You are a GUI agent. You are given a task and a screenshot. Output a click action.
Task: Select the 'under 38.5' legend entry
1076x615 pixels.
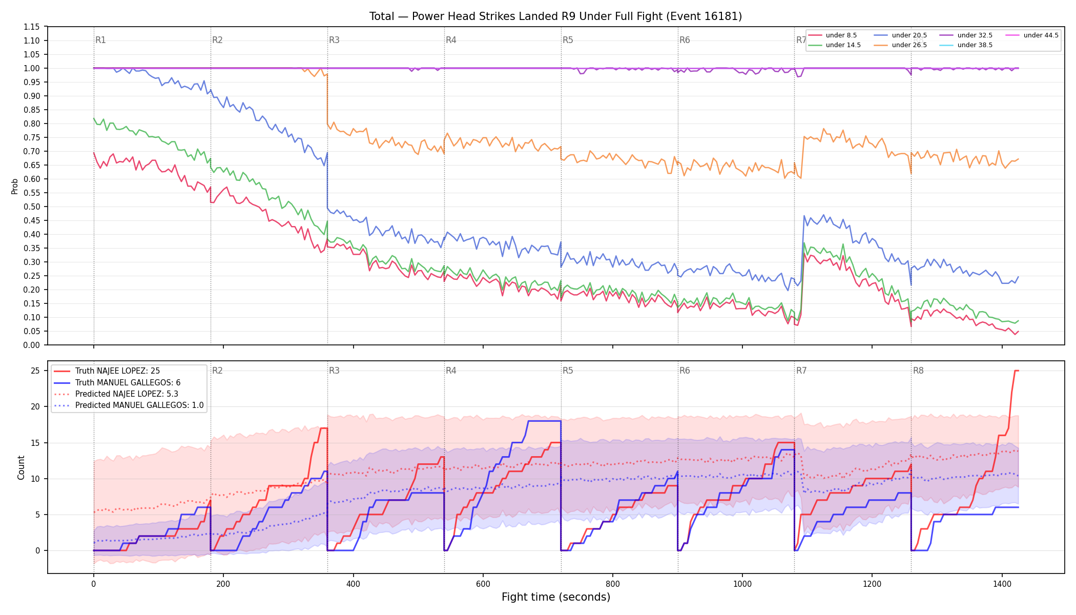[x=966, y=45]
